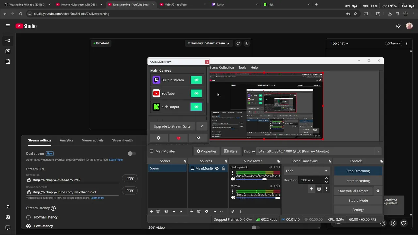Screen dimensions: 418x235
Task: Open source properties gear in Sources toolbar
Action: 206,211
